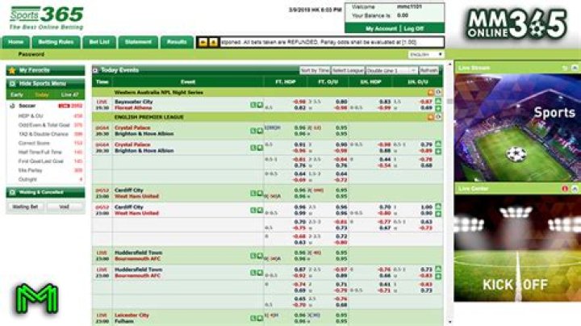This screenshot has width=581, height=326.
Task: Click the news ticker previous arrow
Action: pos(203,42)
